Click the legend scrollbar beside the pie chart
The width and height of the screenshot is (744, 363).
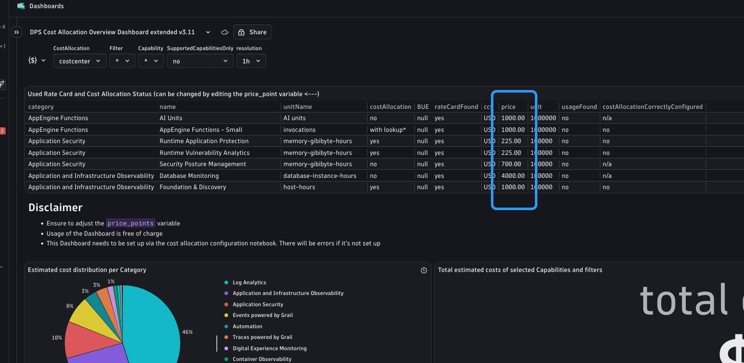point(217,344)
